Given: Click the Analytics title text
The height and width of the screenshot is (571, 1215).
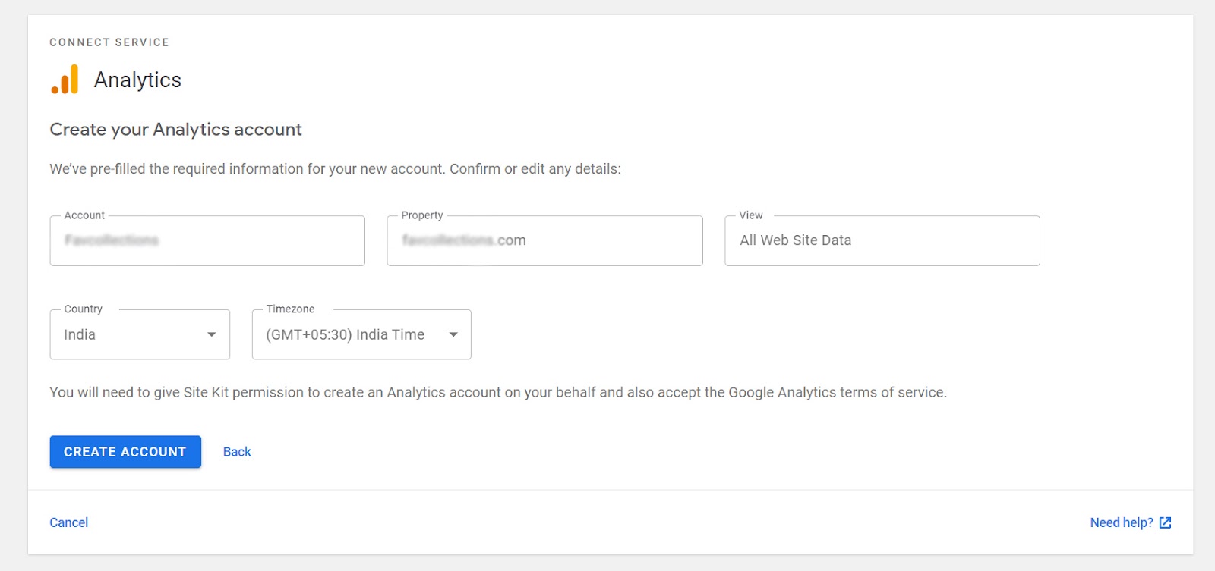Looking at the screenshot, I should [137, 80].
